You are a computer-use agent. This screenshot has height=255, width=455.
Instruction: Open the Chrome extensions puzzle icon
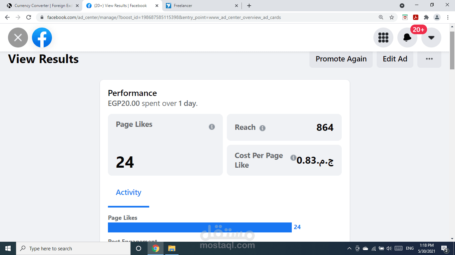(426, 17)
